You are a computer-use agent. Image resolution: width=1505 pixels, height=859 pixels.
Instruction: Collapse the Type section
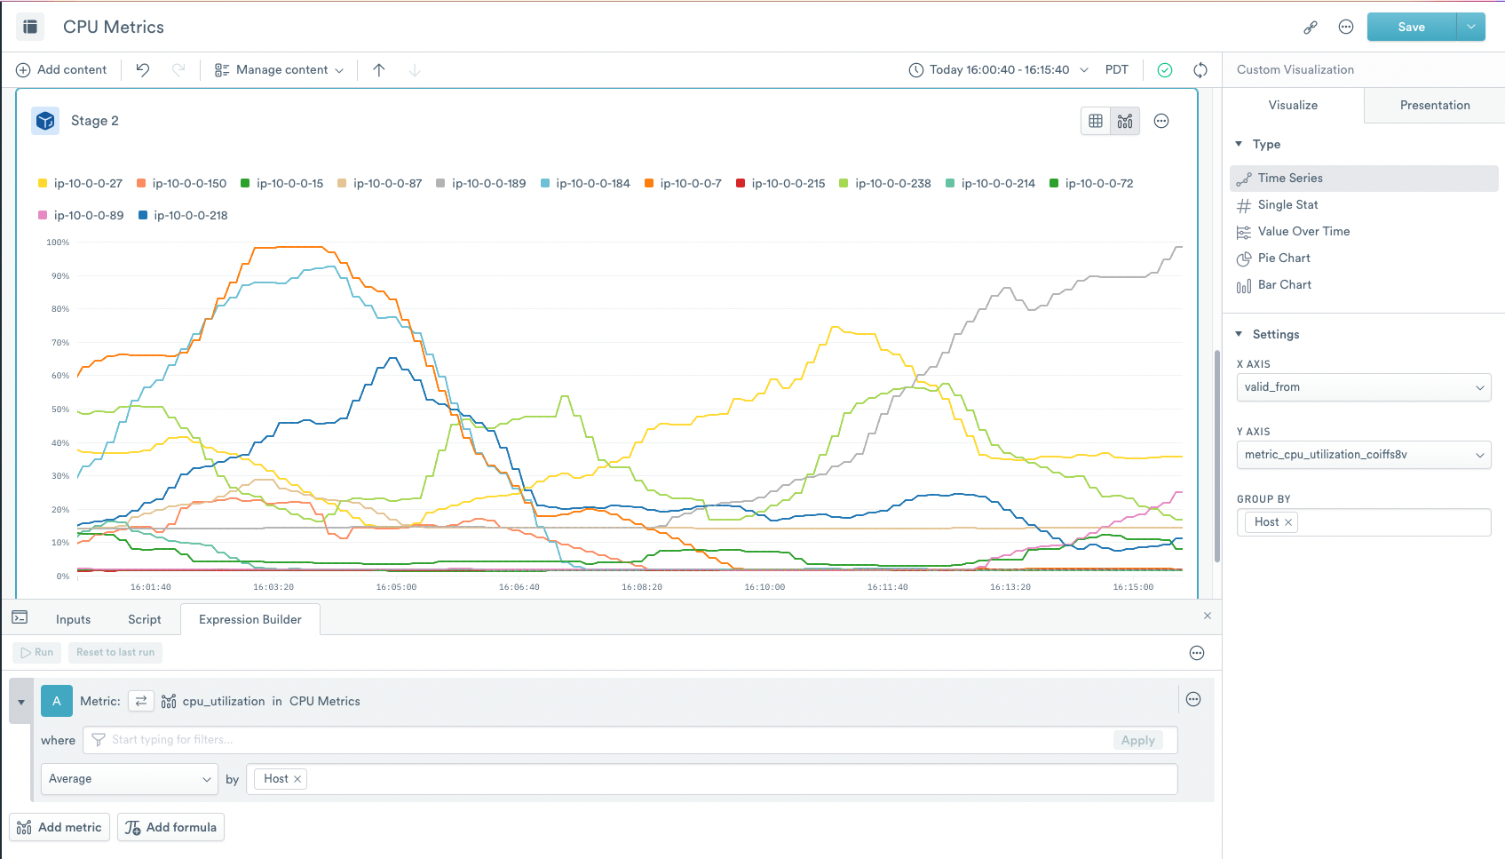1239,144
